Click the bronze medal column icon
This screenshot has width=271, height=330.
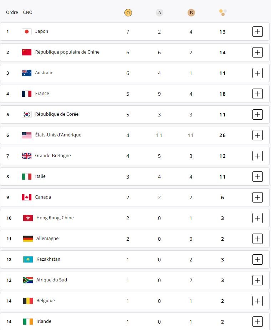click(191, 13)
